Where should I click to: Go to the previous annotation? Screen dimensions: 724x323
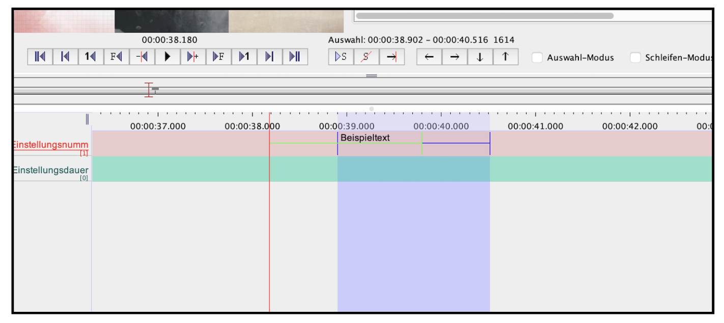[x=429, y=57]
